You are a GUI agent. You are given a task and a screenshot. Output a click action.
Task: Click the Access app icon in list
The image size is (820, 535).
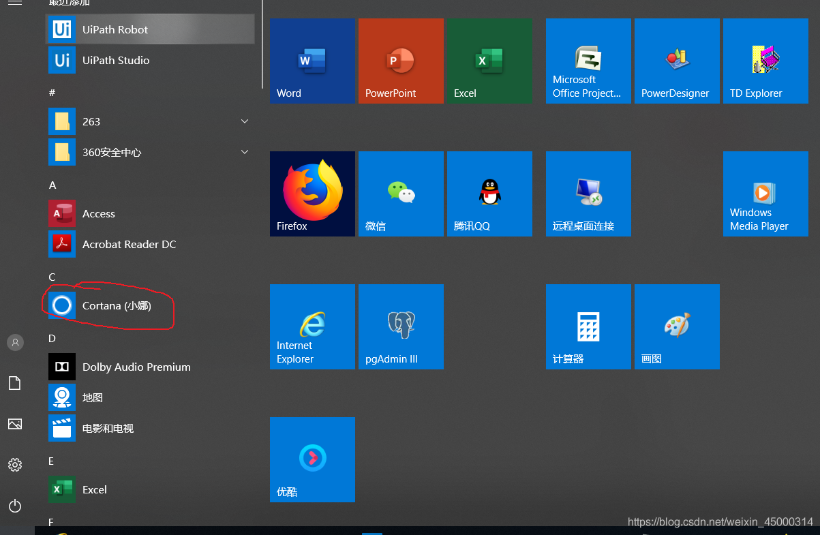click(62, 213)
